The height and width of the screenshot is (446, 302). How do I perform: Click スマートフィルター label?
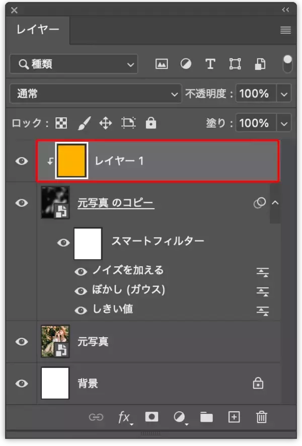pos(158,241)
